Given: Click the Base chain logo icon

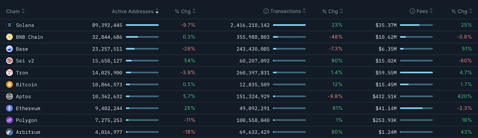Looking at the screenshot, I should click(9, 49).
